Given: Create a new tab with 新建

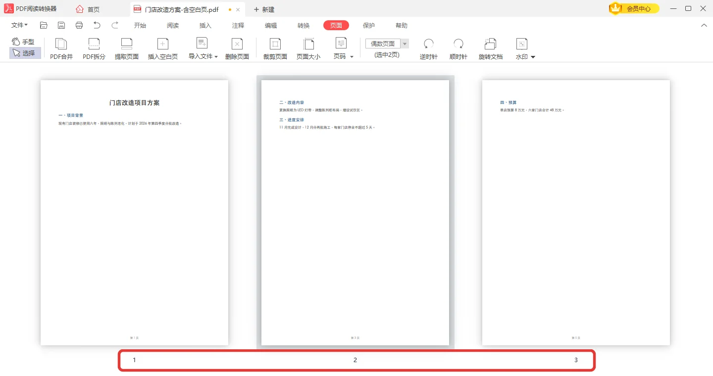Looking at the screenshot, I should pyautogui.click(x=264, y=9).
